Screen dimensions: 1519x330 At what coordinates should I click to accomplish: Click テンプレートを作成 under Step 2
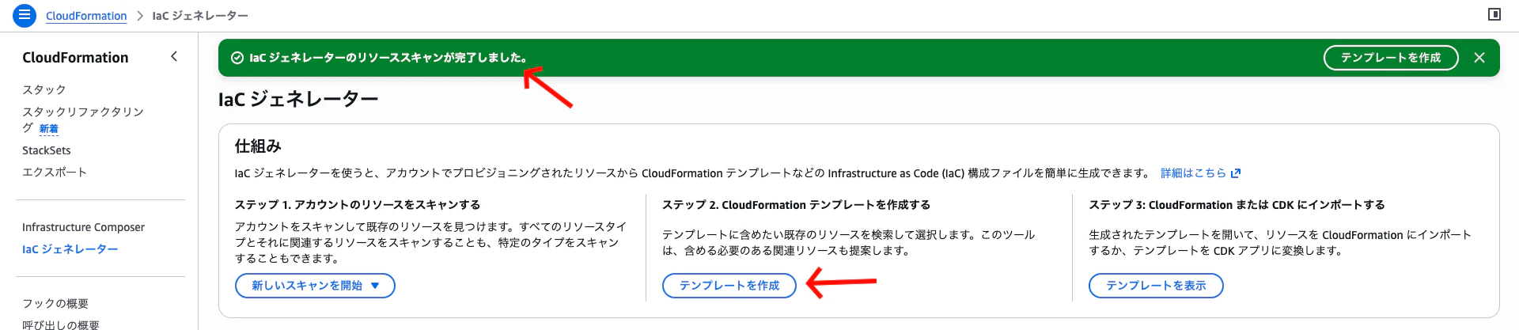pyautogui.click(x=729, y=286)
